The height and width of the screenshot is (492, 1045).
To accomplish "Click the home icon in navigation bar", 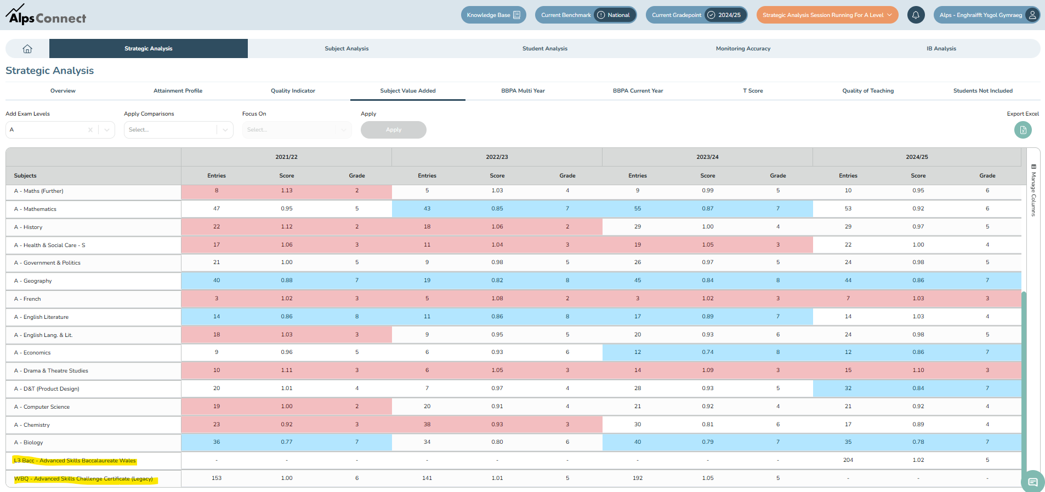I will point(27,49).
